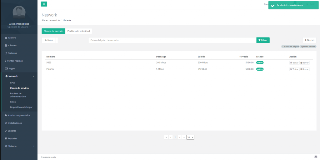This screenshot has width=320, height=160.
Task: Collapse the Network sidebar section
Action: click(33, 76)
